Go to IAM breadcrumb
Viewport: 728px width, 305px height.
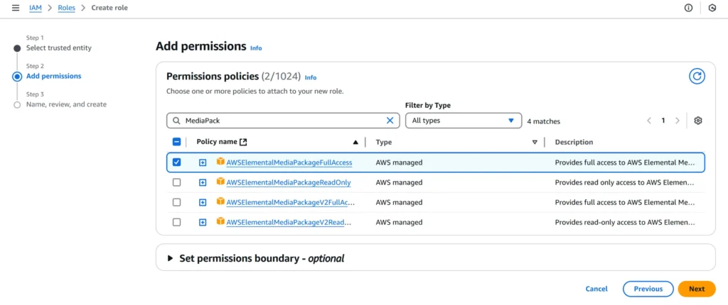coord(36,8)
